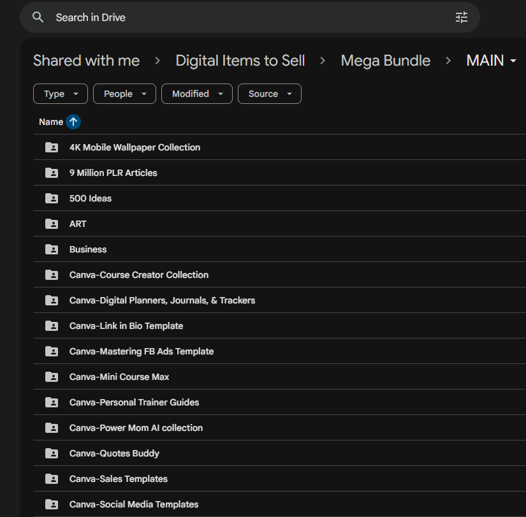Screen dimensions: 526x517
Task: Click folder icon for Canva-Mini Course Max
Action: tap(52, 377)
